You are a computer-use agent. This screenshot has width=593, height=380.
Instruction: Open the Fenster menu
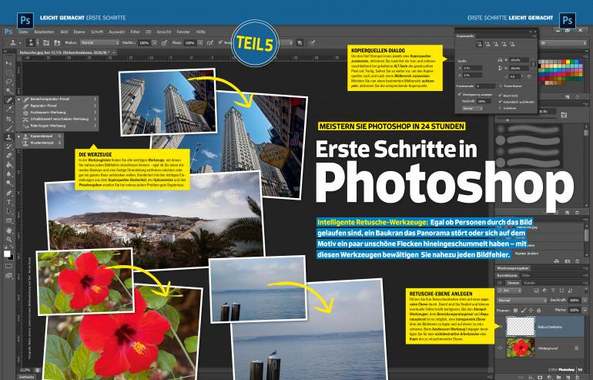coord(183,32)
